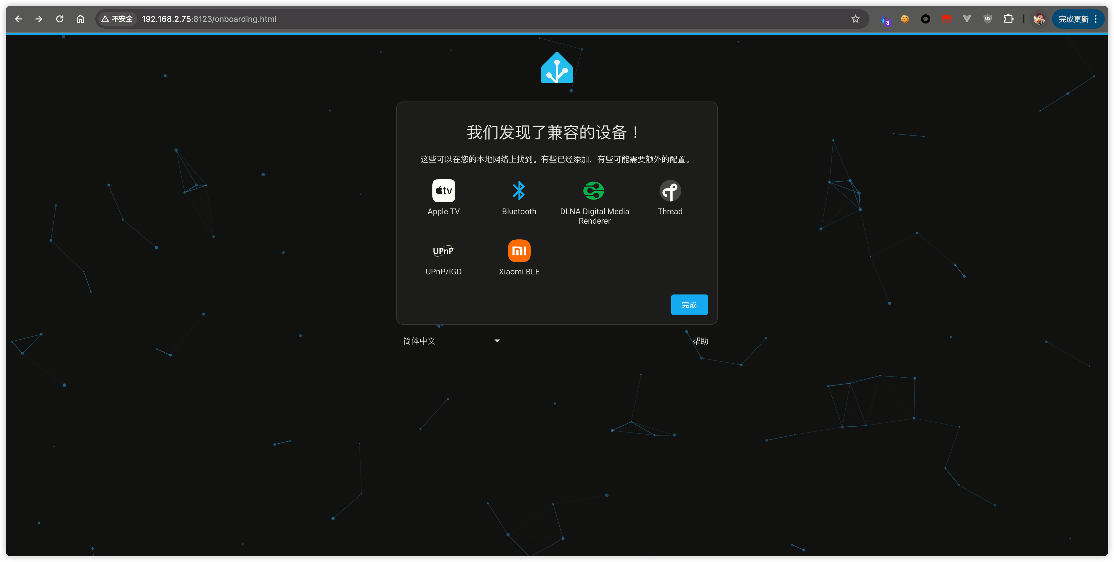The width and height of the screenshot is (1114, 562).
Task: Open the DLNA Digital Media Renderer icon
Action: tap(594, 190)
